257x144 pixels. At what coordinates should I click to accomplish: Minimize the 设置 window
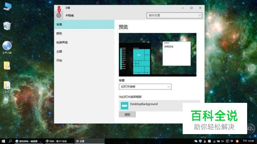point(183,8)
